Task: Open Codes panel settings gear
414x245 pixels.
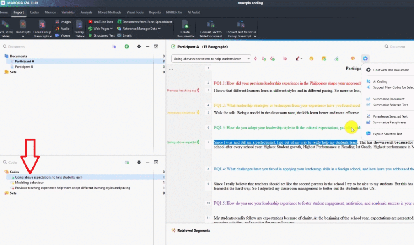Action: (139, 162)
